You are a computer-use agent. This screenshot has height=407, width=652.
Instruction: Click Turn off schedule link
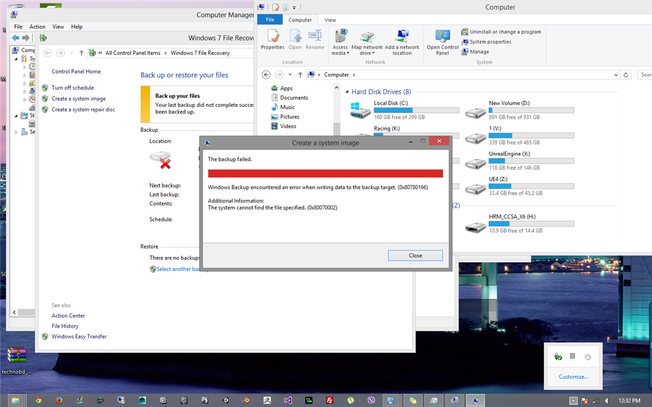(x=73, y=88)
